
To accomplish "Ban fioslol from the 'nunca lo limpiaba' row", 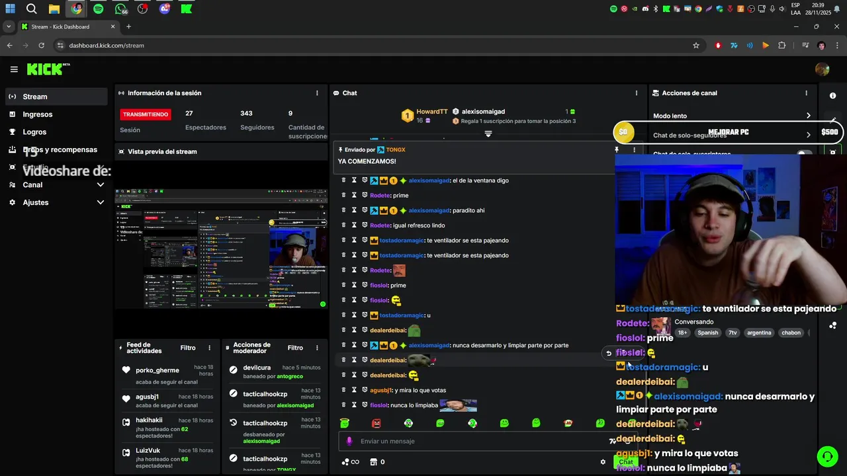I will 364,405.
